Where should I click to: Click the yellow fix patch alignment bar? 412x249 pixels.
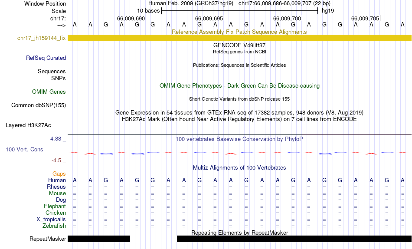click(x=239, y=38)
